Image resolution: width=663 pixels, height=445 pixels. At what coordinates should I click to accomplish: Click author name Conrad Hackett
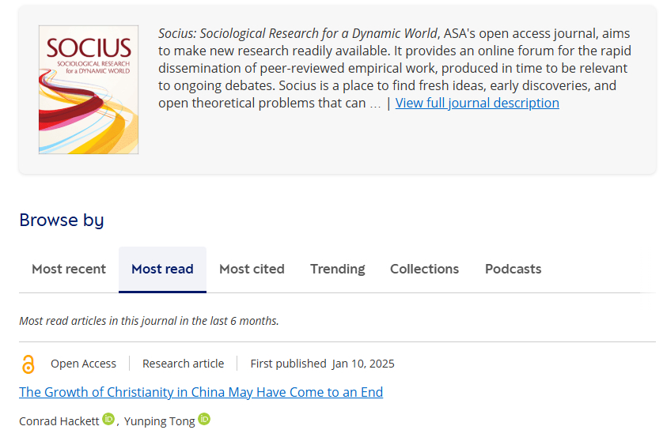click(59, 420)
